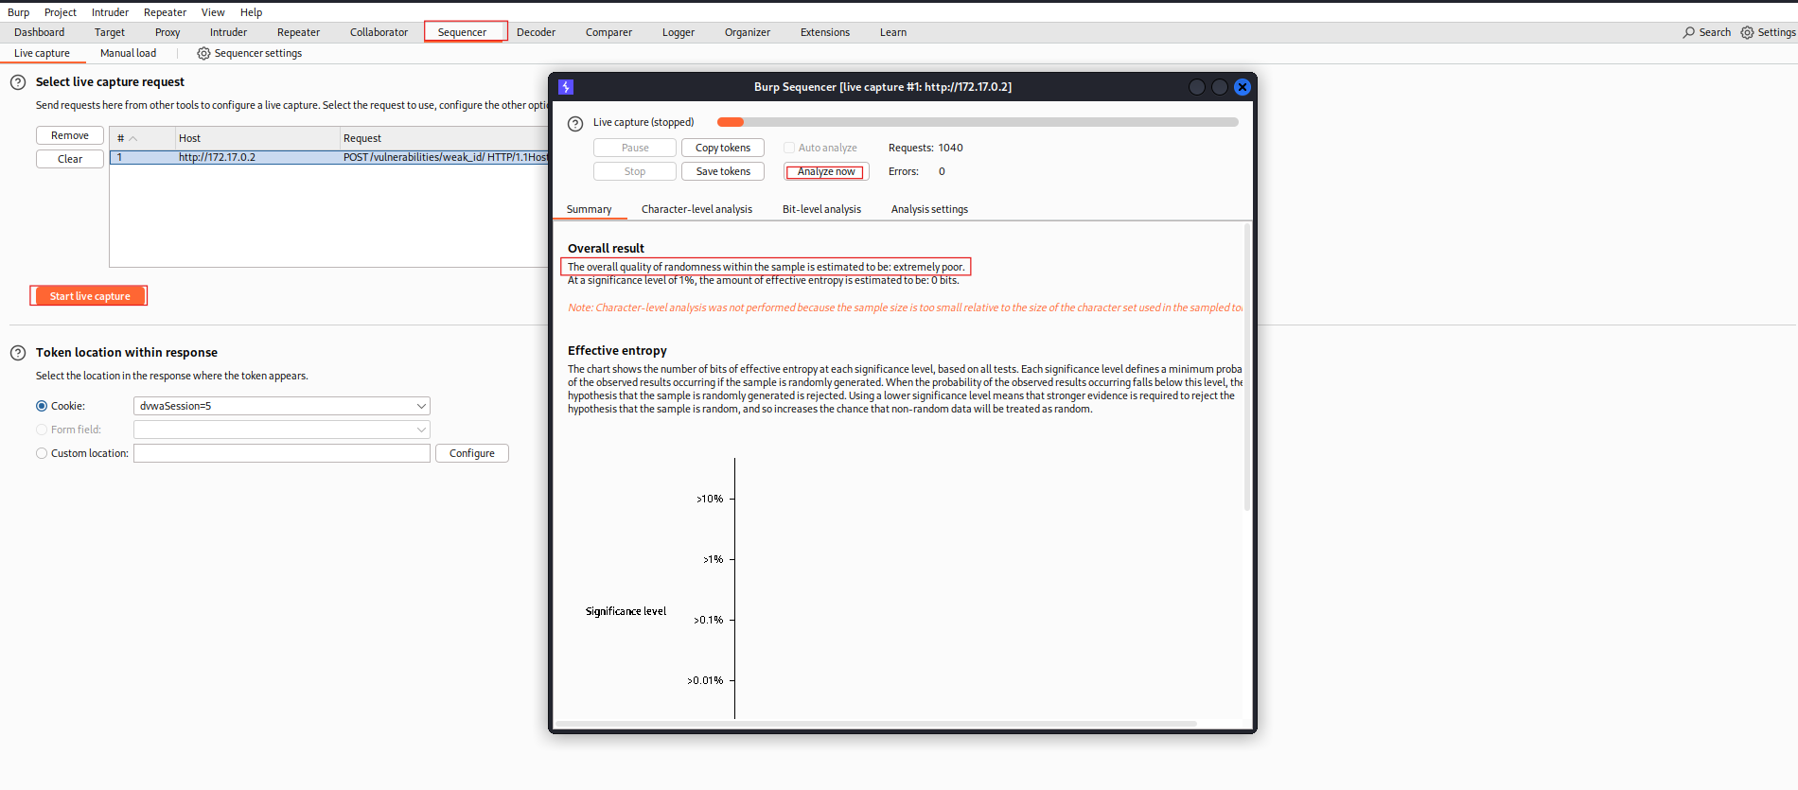This screenshot has height=790, width=1798.
Task: Open the Summary tab in Sequencer dialog
Action: coord(589,209)
